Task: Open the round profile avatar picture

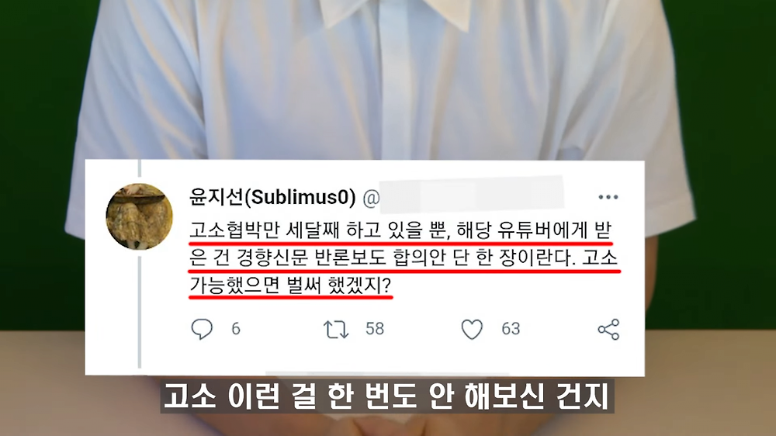Action: pyautogui.click(x=140, y=216)
